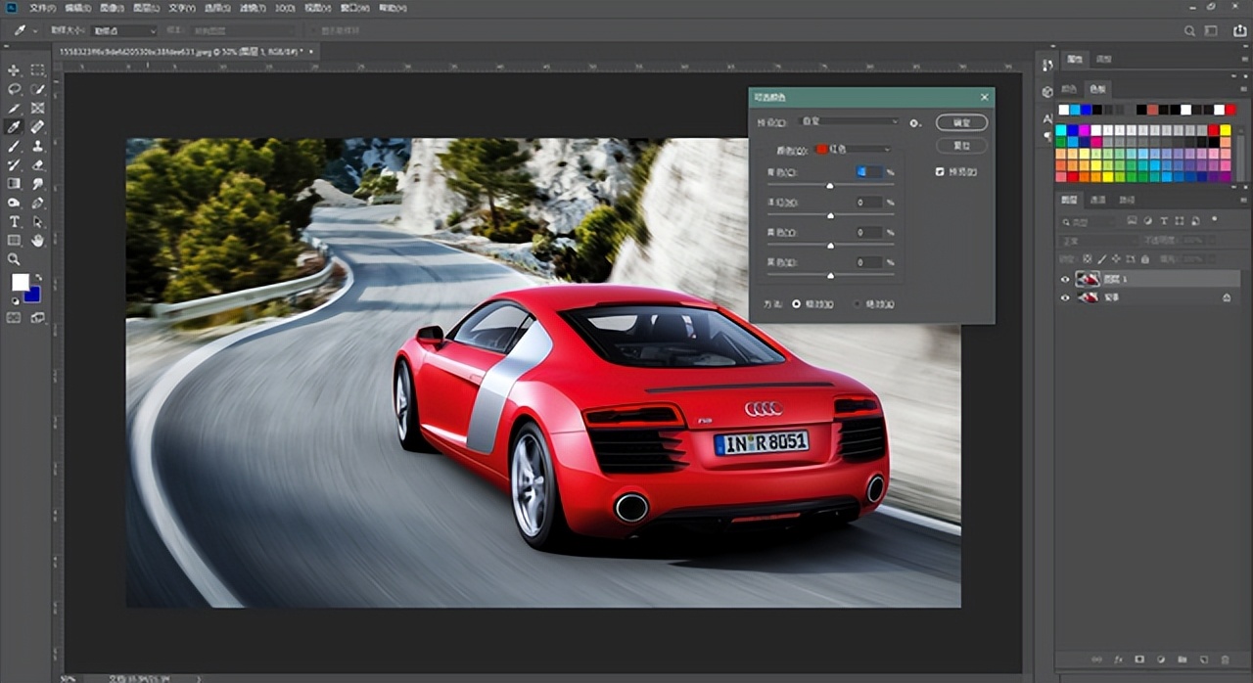The height and width of the screenshot is (683, 1253).
Task: Select the Clone Stamp tool
Action: point(37,146)
